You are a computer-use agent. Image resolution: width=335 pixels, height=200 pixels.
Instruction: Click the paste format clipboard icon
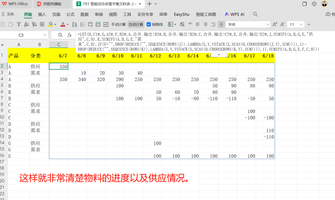pos(11,24)
